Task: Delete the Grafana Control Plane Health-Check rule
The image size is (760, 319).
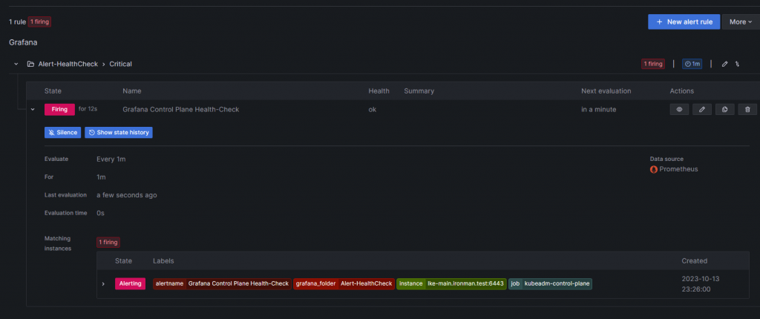Action: point(747,110)
